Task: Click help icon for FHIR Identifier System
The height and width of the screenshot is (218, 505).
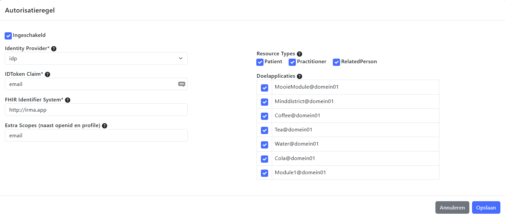Action: coord(68,100)
